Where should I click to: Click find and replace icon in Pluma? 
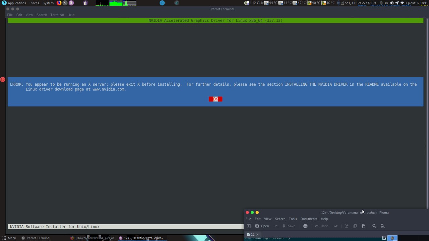tap(382, 226)
